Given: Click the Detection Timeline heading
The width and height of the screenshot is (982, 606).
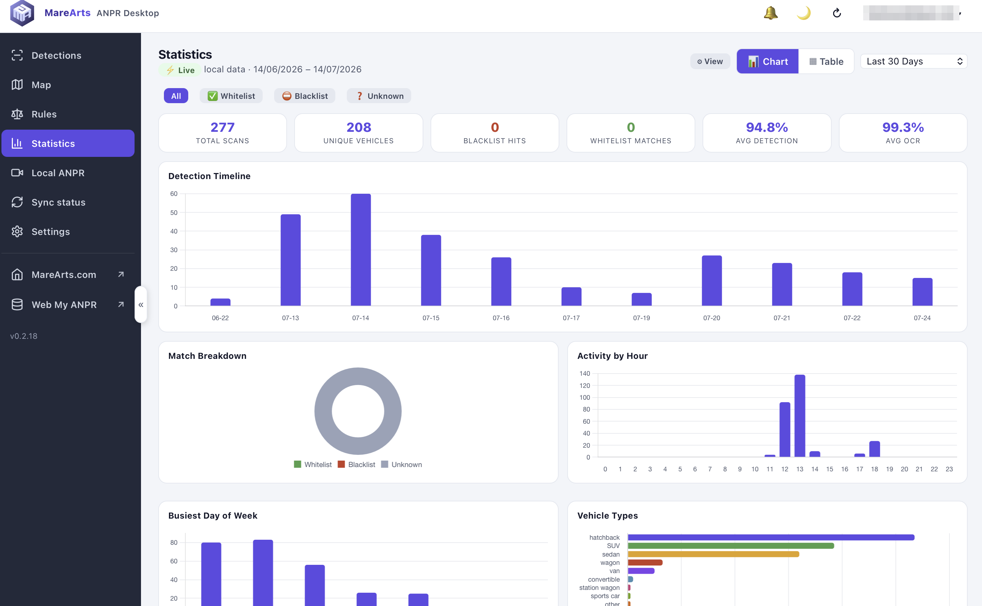Looking at the screenshot, I should click(209, 176).
